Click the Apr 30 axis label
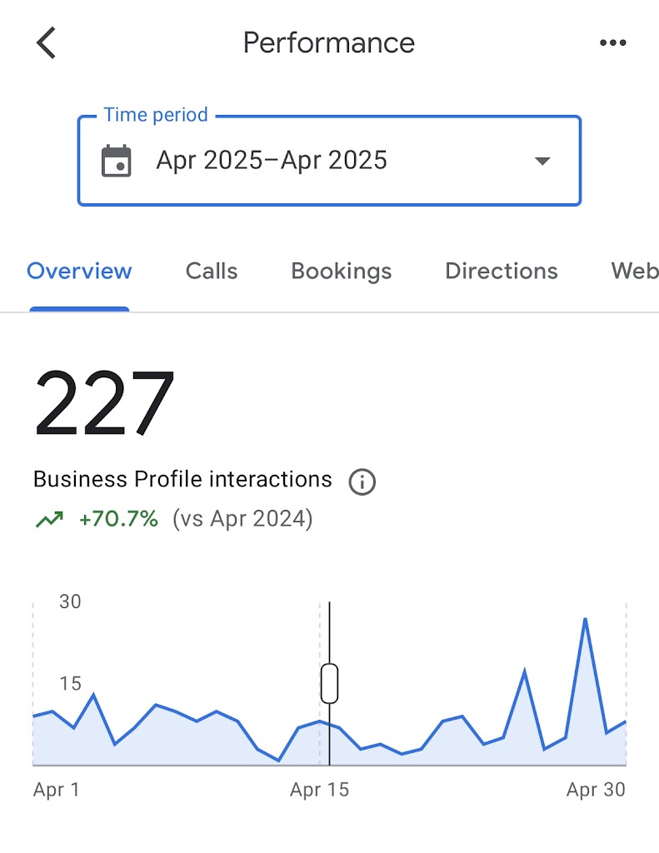 pyautogui.click(x=596, y=790)
